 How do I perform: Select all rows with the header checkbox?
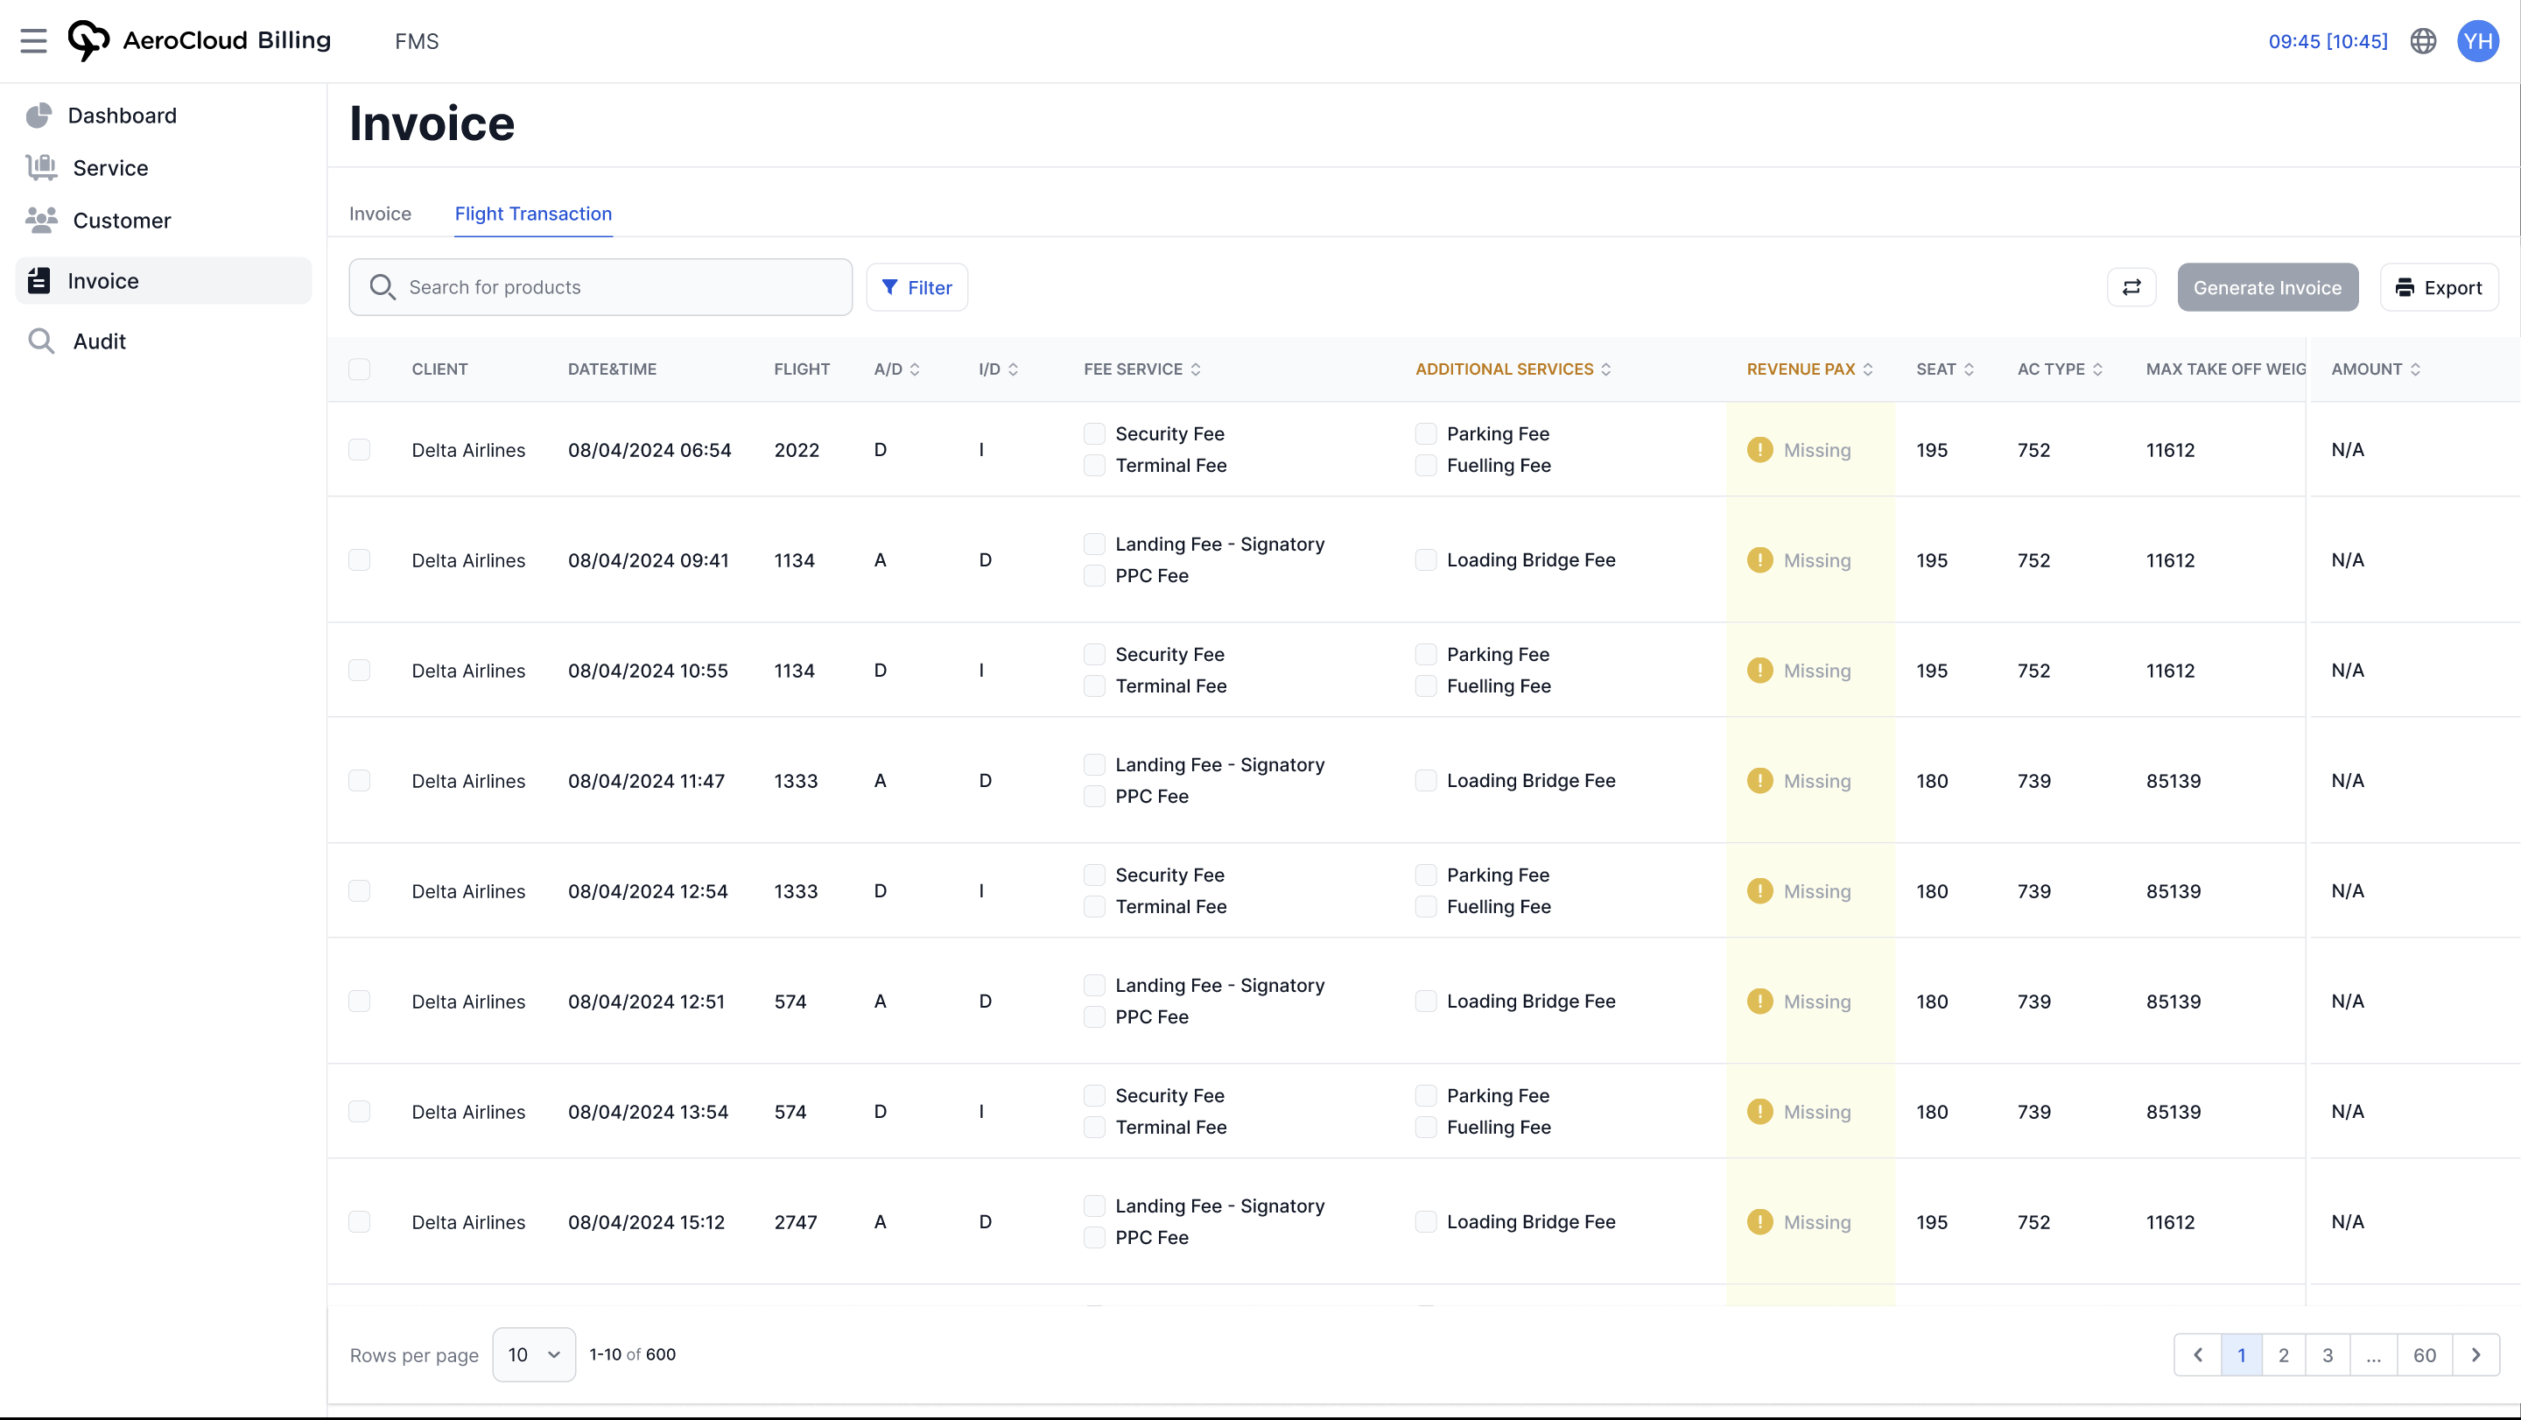pyautogui.click(x=359, y=369)
